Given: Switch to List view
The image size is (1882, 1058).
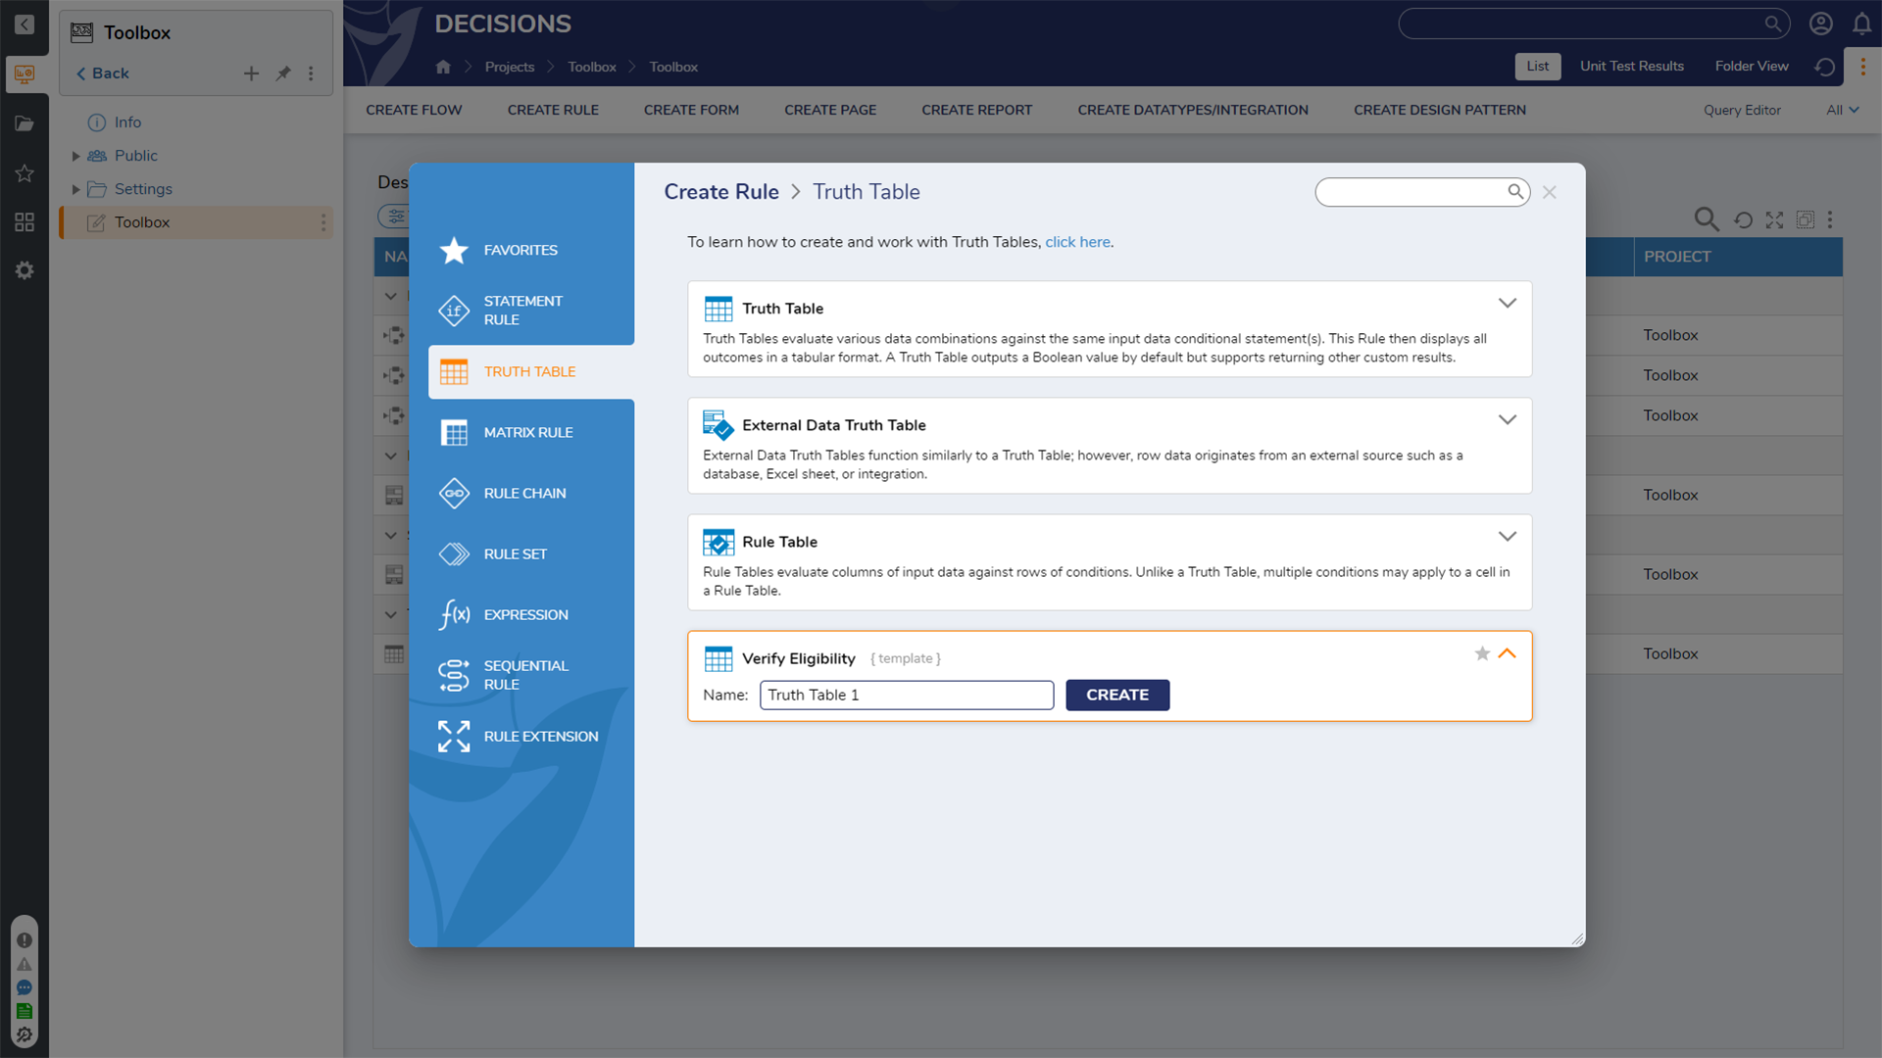Looking at the screenshot, I should [x=1537, y=66].
